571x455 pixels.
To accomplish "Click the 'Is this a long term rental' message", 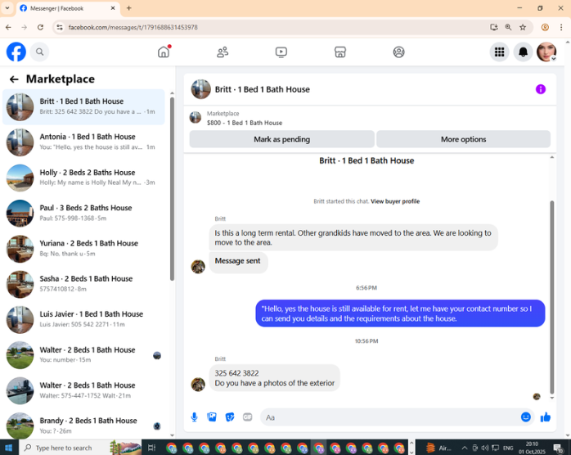I will 353,237.
